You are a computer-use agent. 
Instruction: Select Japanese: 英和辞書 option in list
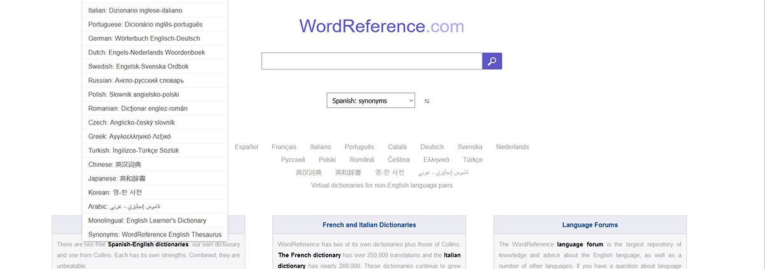pyautogui.click(x=155, y=178)
